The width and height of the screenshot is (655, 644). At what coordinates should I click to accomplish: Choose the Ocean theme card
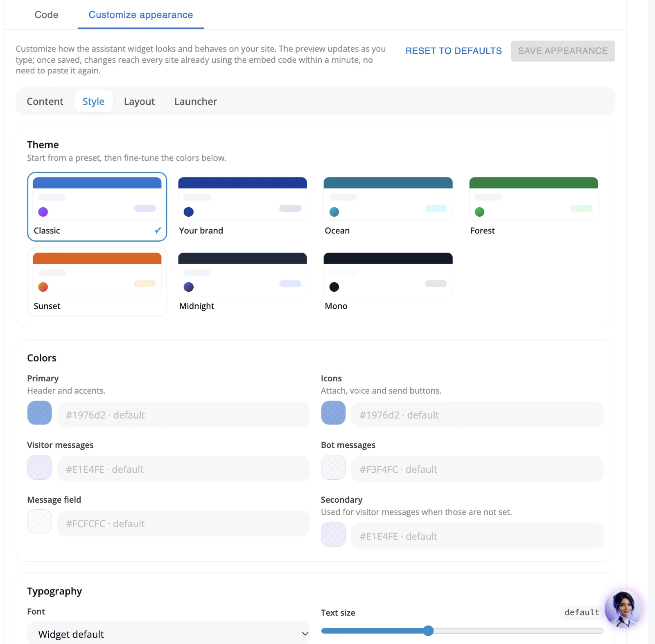[388, 207]
